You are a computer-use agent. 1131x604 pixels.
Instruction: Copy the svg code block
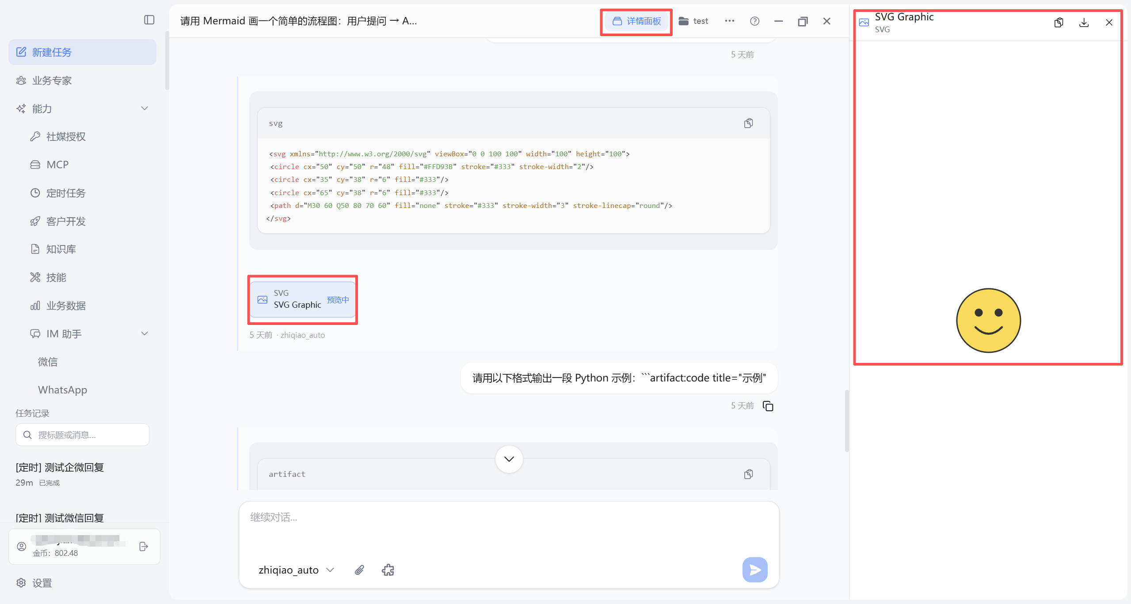749,123
